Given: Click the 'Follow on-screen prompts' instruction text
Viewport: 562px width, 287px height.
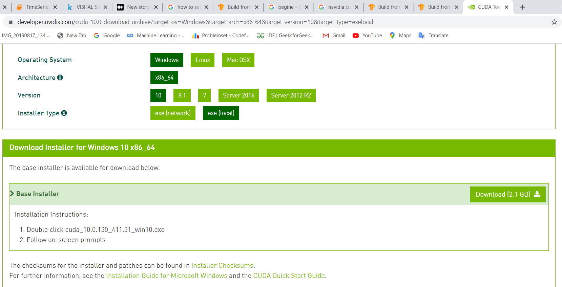Looking at the screenshot, I should pos(66,240).
